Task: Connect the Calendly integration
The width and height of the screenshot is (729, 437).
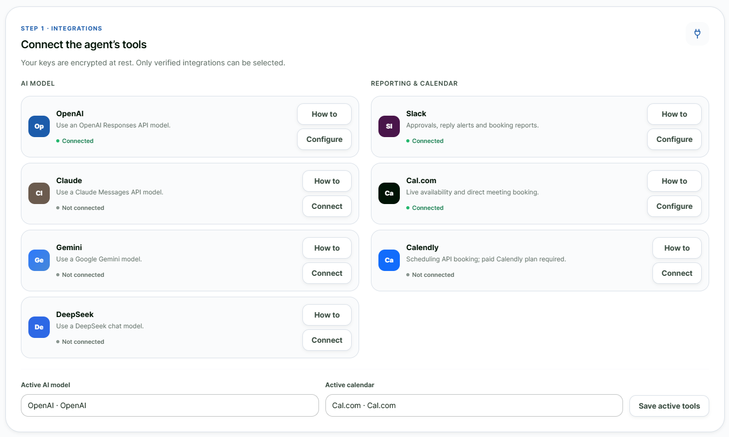Action: point(677,273)
